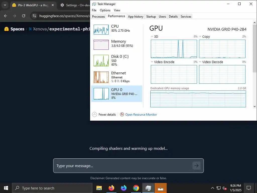Select the Ethernet throughput graph thumbnail
Screen dimensions: 257x193
(101, 77)
